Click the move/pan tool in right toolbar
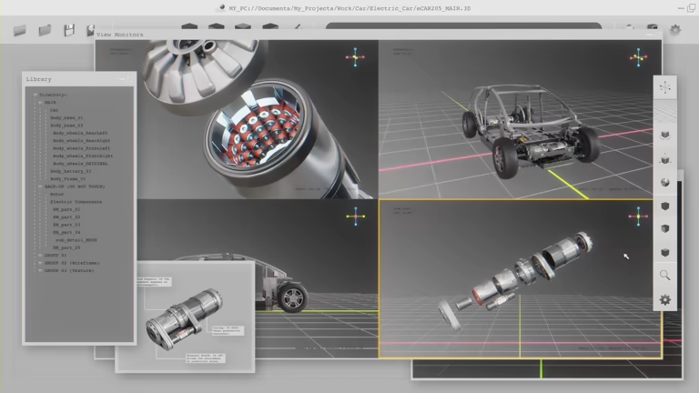The width and height of the screenshot is (699, 393). pyautogui.click(x=665, y=88)
